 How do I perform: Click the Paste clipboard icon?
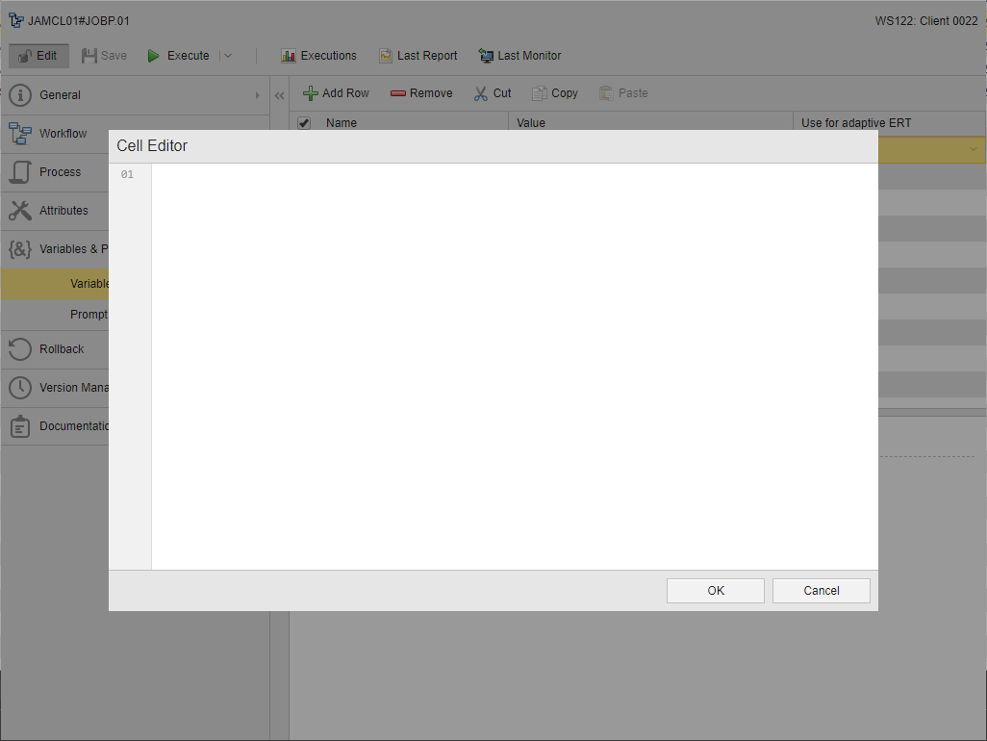(606, 93)
